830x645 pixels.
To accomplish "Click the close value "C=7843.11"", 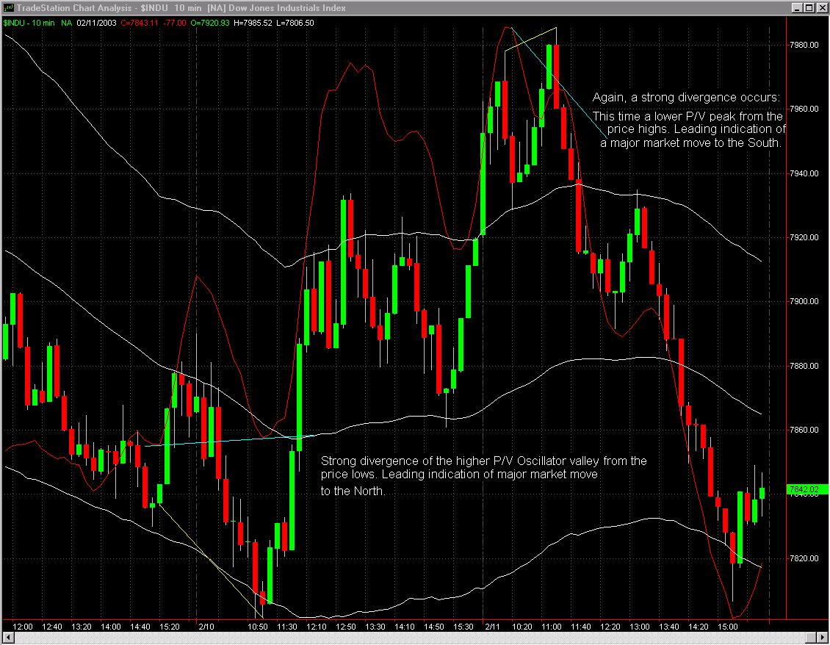I will click(140, 24).
